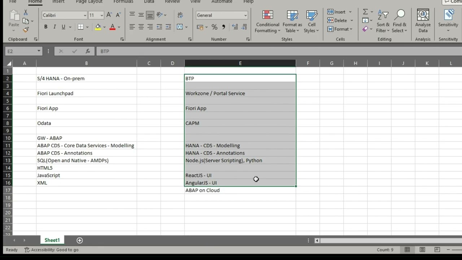Activate the Format Painter brush
Viewport: 462px width, 260px height.
coord(26,30)
